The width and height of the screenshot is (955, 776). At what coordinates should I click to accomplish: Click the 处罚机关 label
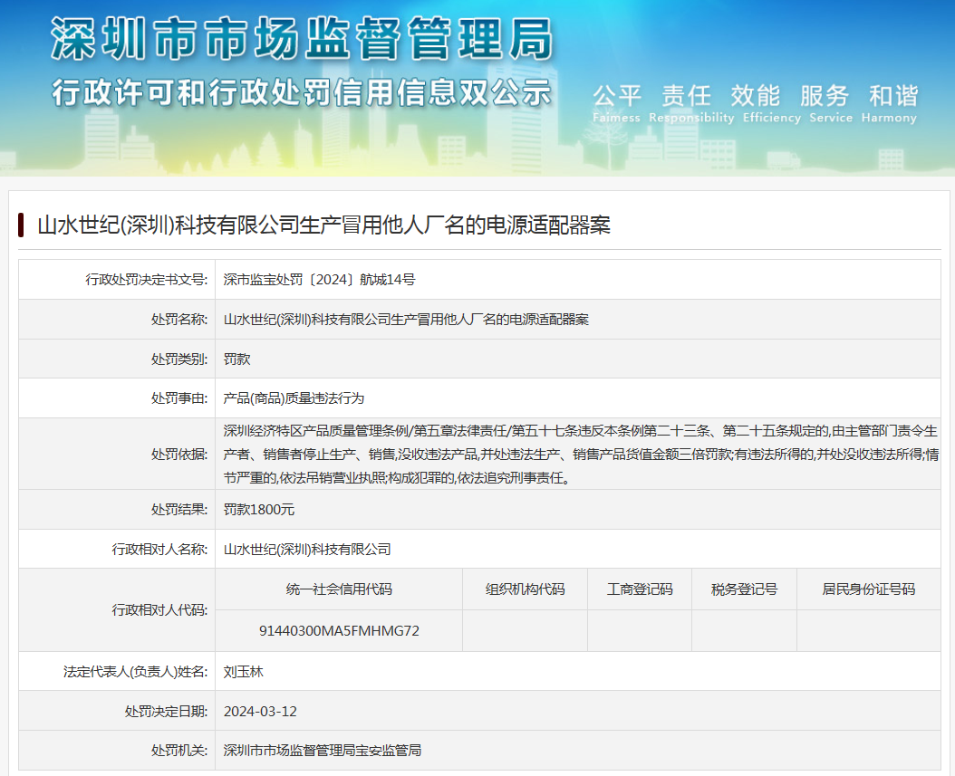coord(179,751)
